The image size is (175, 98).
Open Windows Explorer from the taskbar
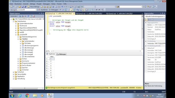(x=35, y=96)
